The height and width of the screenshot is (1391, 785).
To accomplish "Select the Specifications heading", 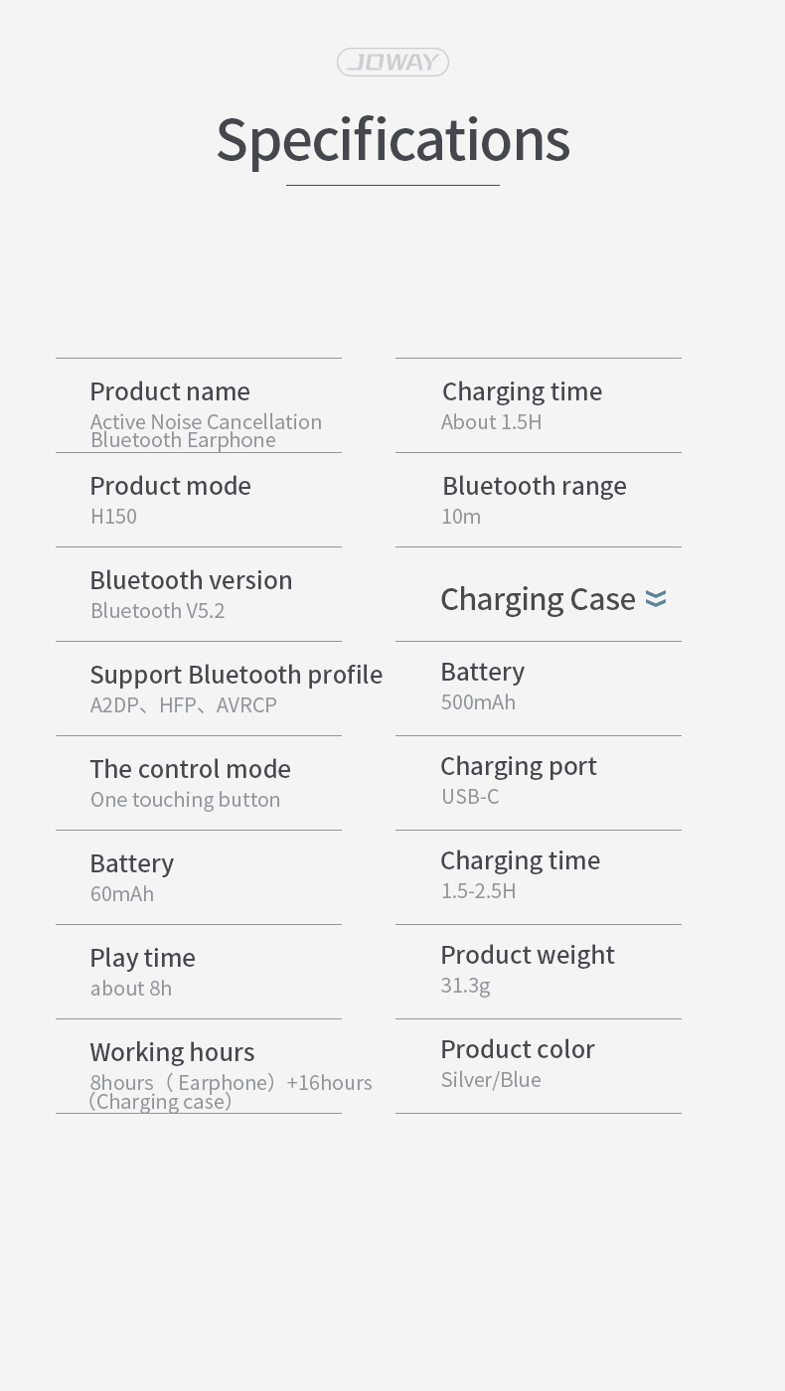I will 392,139.
